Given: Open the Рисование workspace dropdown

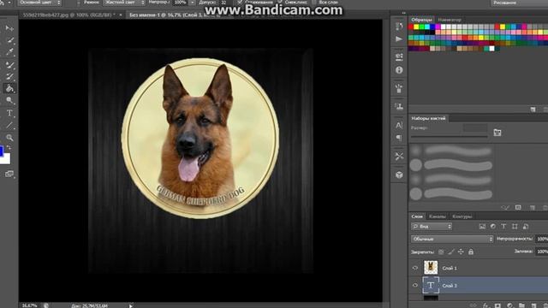Looking at the screenshot, I should 520,3.
